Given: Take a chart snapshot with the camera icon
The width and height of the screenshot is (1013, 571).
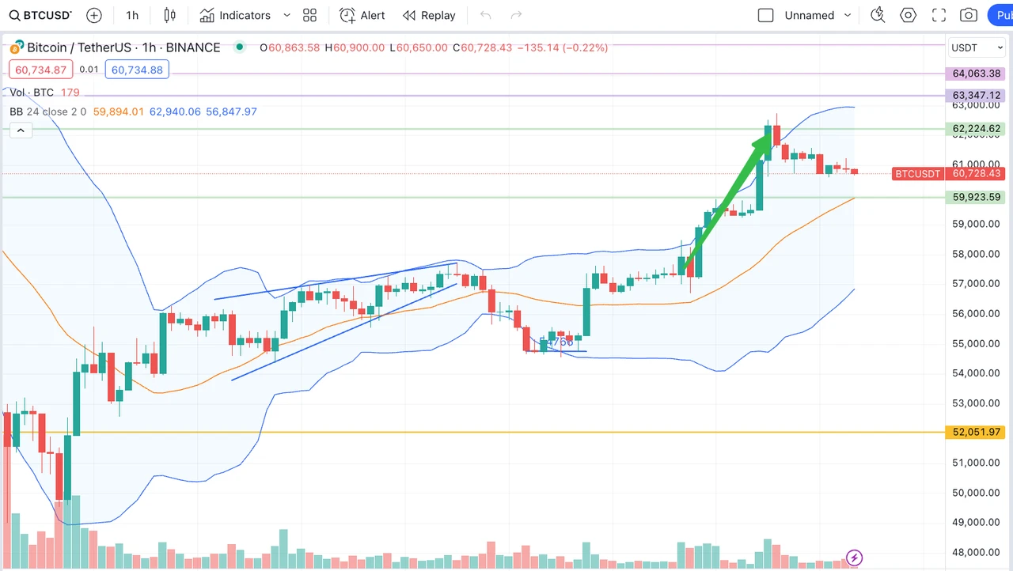Looking at the screenshot, I should tap(969, 14).
